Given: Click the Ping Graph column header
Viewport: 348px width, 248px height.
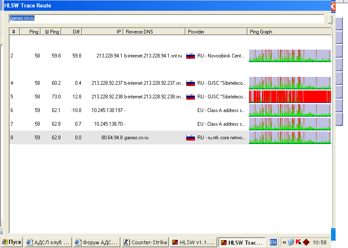Looking at the screenshot, I should coord(289,32).
